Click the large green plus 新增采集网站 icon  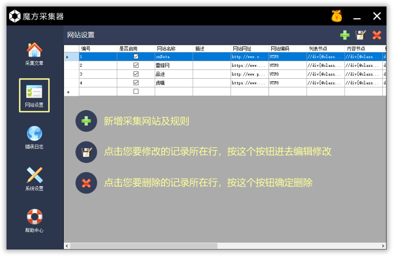[86, 121]
